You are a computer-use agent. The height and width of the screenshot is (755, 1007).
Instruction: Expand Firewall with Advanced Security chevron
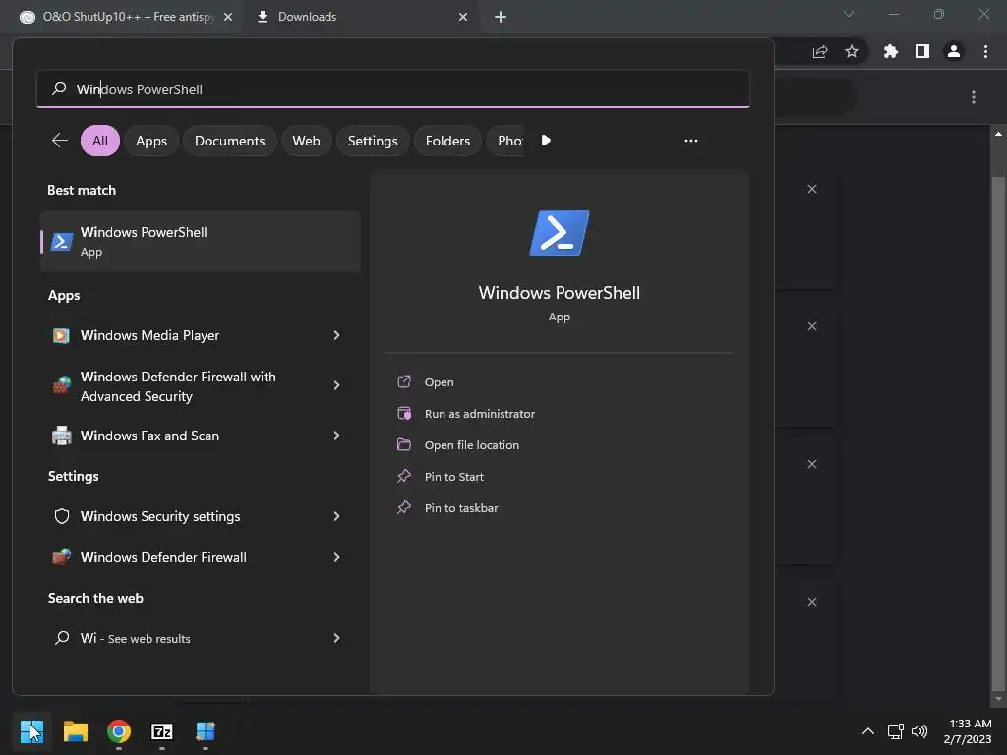click(x=336, y=385)
